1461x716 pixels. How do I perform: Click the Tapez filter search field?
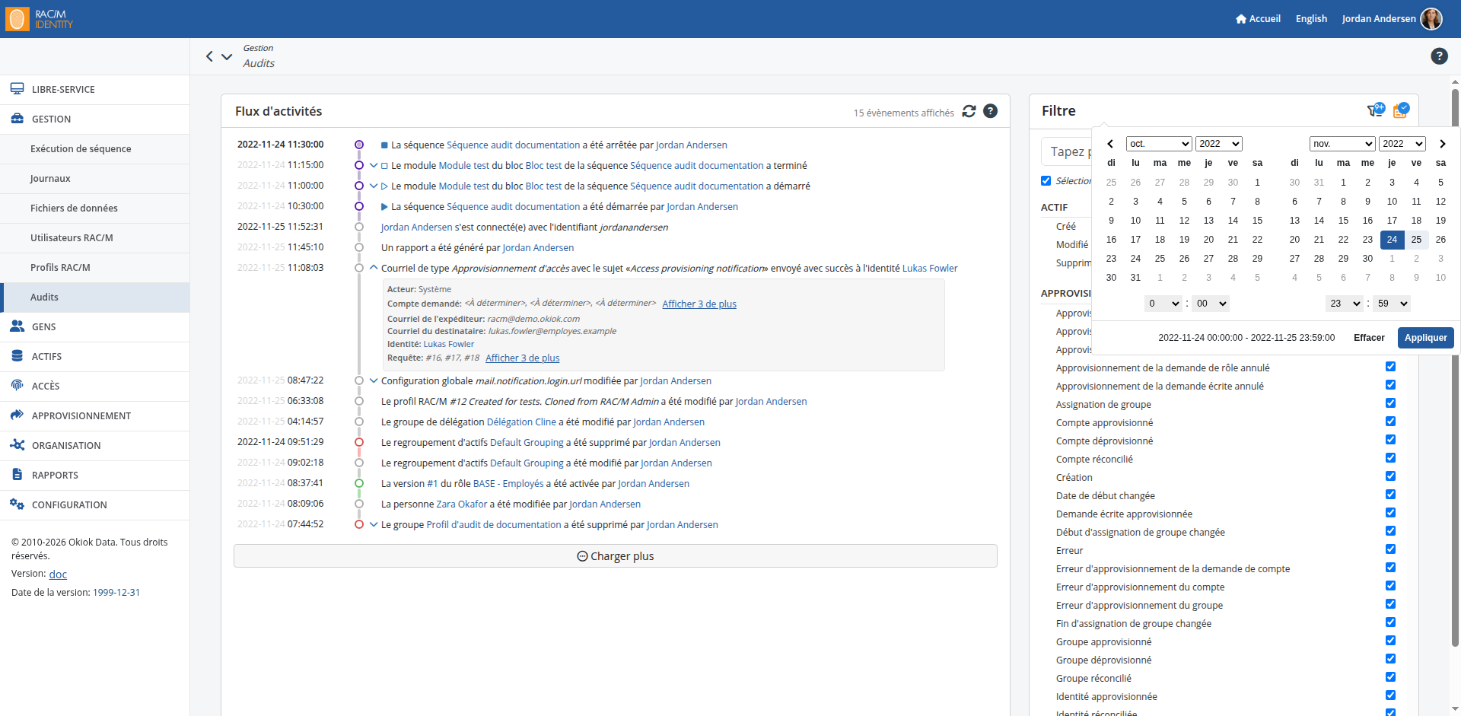[1068, 151]
